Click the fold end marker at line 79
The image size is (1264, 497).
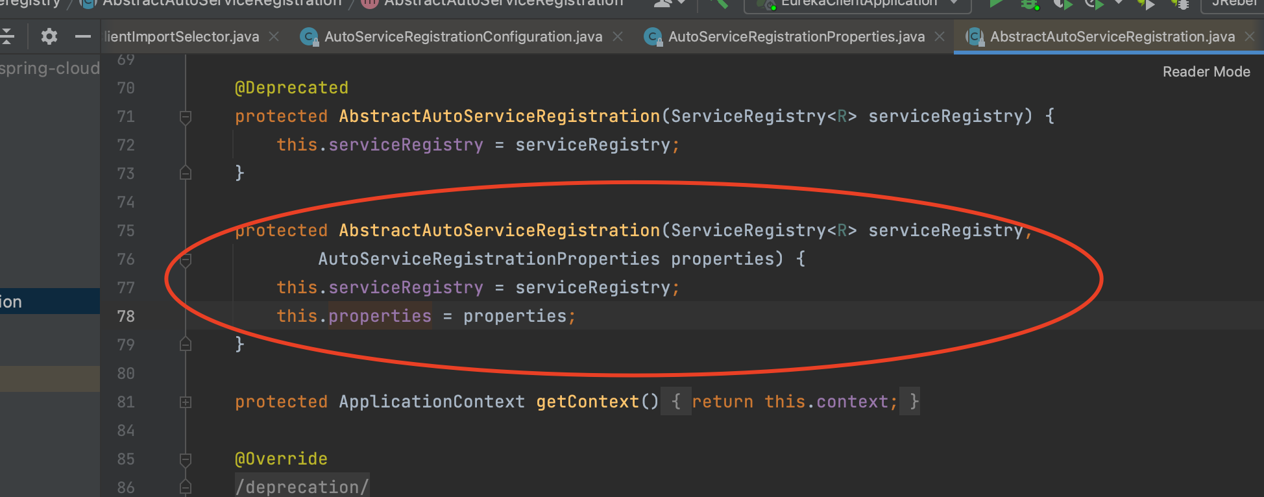(186, 345)
